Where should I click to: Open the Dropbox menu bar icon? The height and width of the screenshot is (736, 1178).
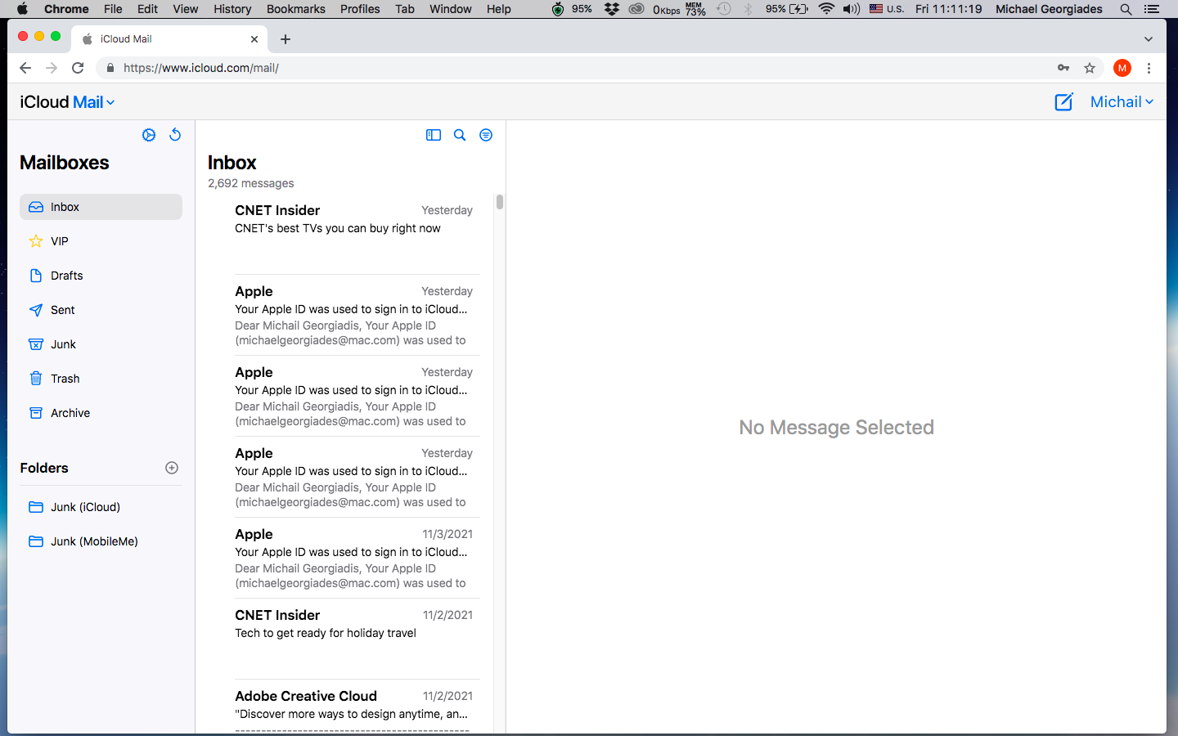(x=611, y=9)
